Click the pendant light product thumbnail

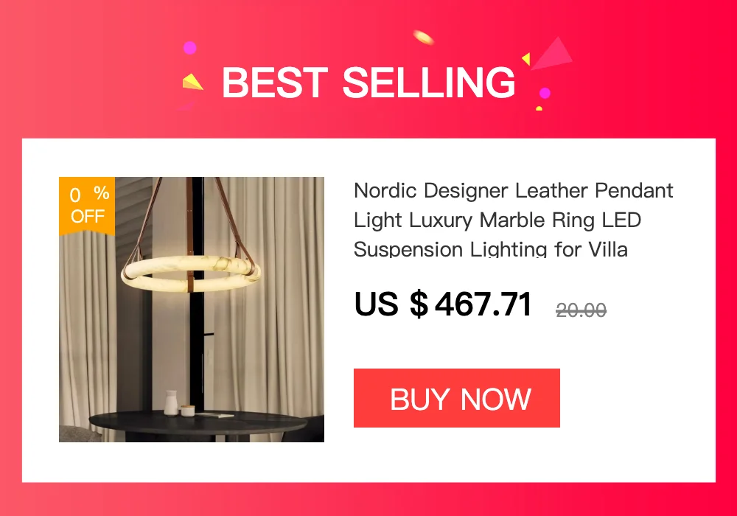(x=192, y=309)
